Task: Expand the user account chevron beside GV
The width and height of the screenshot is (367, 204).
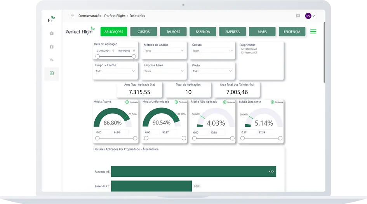Action: (314, 16)
